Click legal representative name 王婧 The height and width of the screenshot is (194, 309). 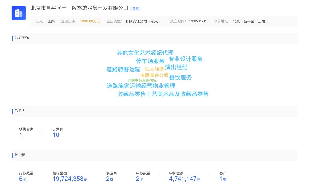(51, 21)
